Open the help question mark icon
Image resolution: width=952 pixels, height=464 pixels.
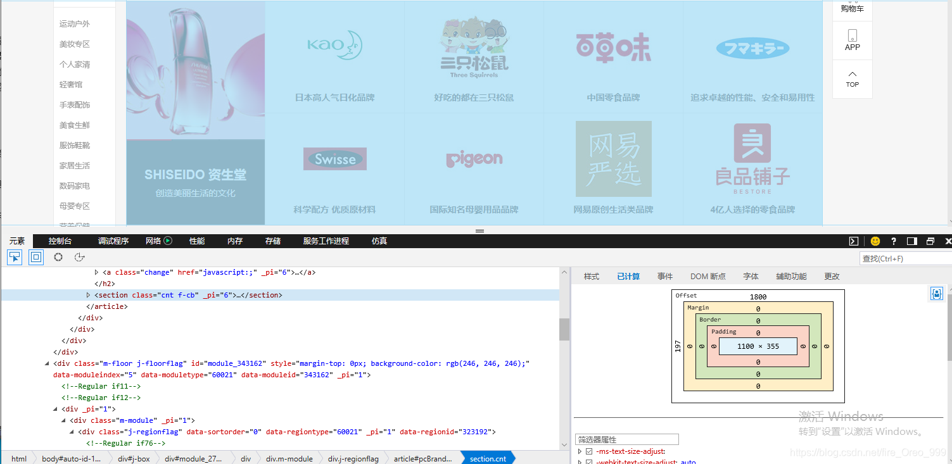pos(894,241)
